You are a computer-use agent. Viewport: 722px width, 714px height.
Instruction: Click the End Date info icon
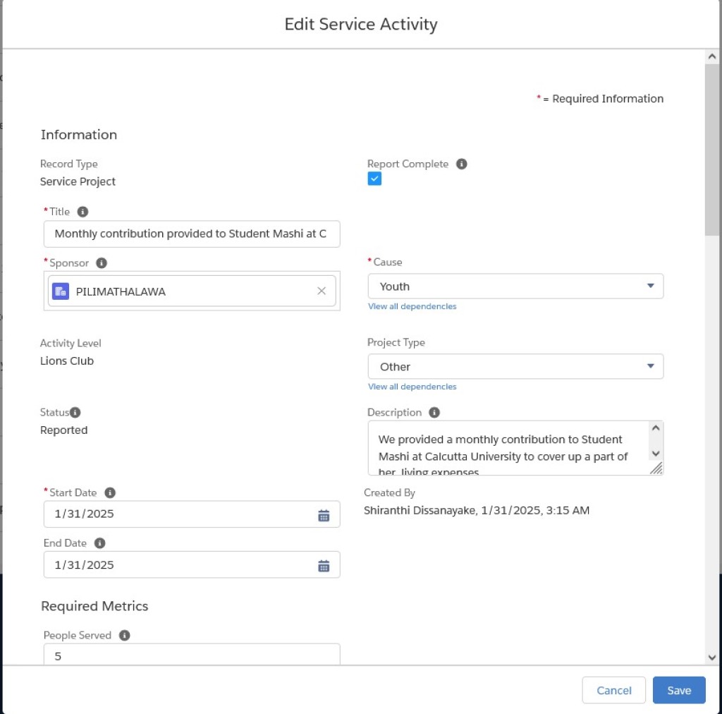click(99, 543)
